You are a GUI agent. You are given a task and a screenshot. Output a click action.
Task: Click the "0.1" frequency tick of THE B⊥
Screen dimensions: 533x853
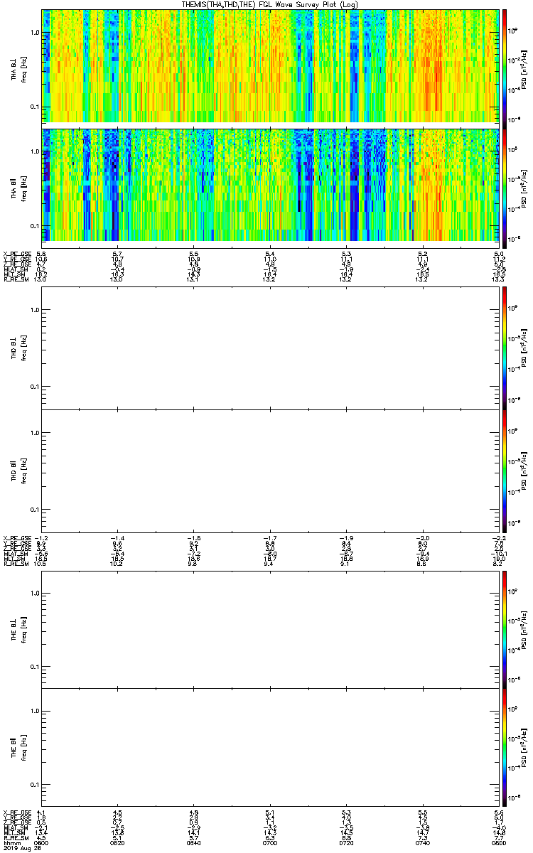click(x=35, y=666)
